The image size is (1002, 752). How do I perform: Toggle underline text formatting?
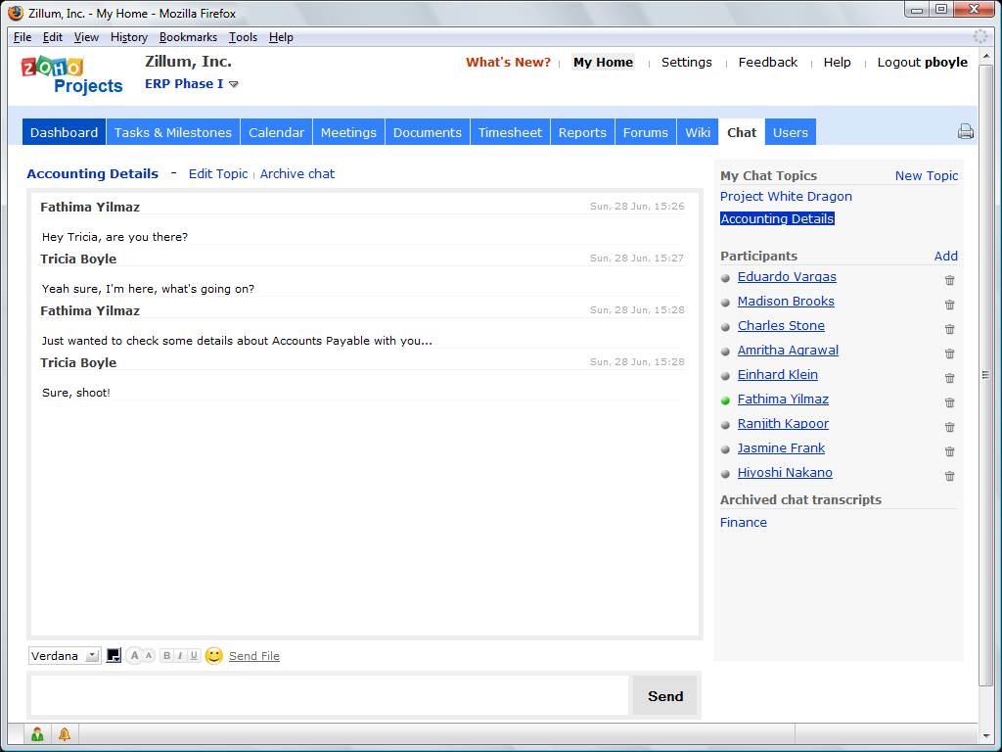click(194, 656)
